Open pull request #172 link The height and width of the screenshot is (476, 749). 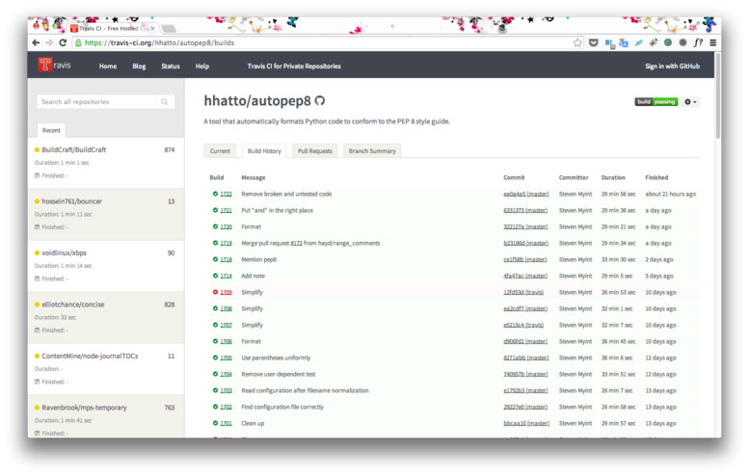pyautogui.click(x=296, y=243)
